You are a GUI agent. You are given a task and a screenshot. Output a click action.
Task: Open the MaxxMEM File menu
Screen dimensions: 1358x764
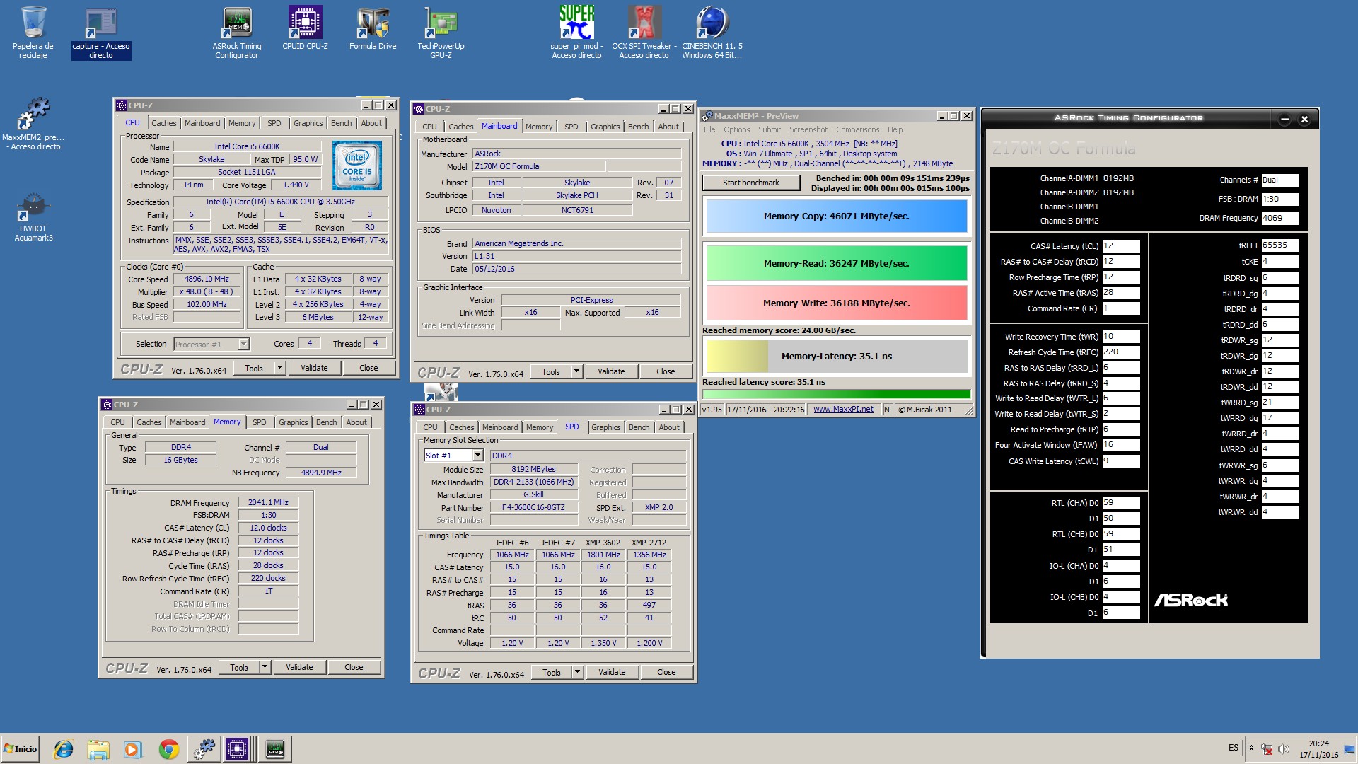(x=709, y=129)
